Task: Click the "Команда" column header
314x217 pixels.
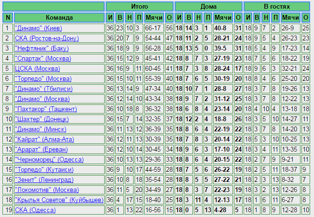Action: [59, 18]
